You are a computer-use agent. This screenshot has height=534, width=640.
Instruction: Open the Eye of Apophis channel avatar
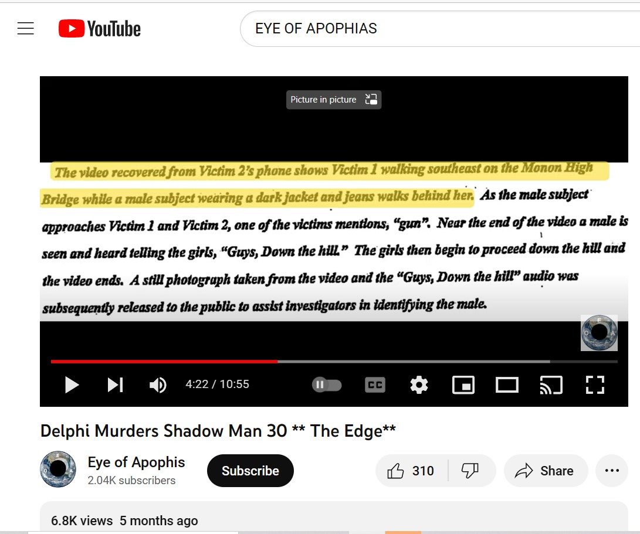[x=58, y=469]
